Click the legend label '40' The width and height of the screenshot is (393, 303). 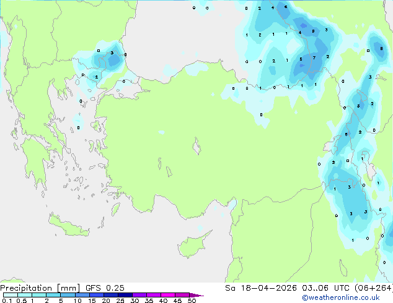pyautogui.click(x=163, y=301)
